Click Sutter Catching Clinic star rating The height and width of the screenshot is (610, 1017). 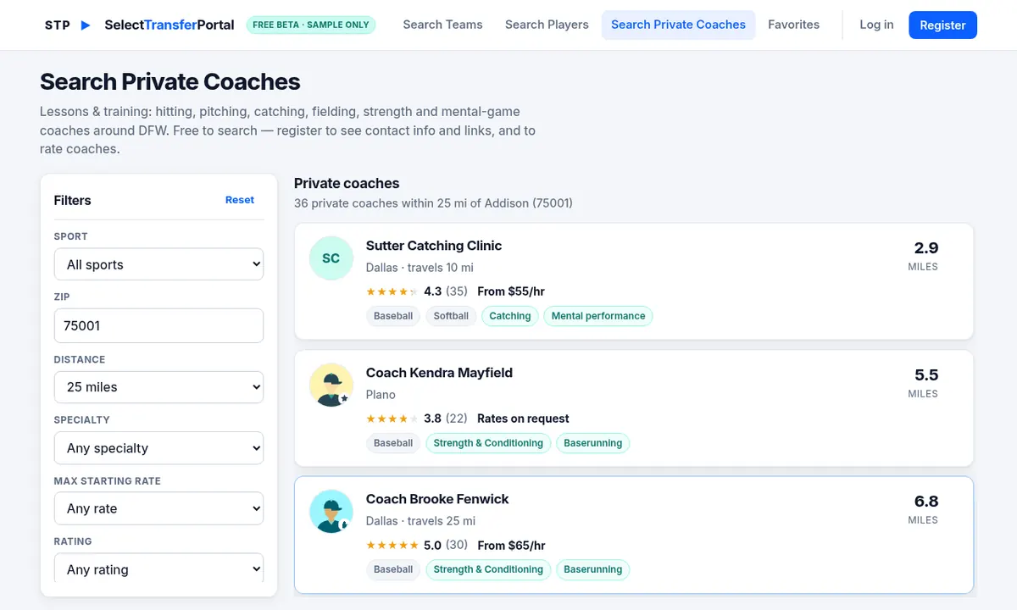coord(392,291)
